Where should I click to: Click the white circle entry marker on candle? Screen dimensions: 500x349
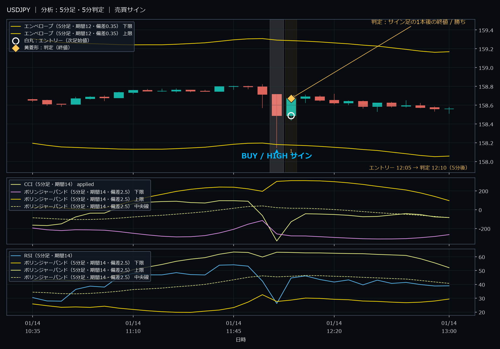click(x=291, y=116)
